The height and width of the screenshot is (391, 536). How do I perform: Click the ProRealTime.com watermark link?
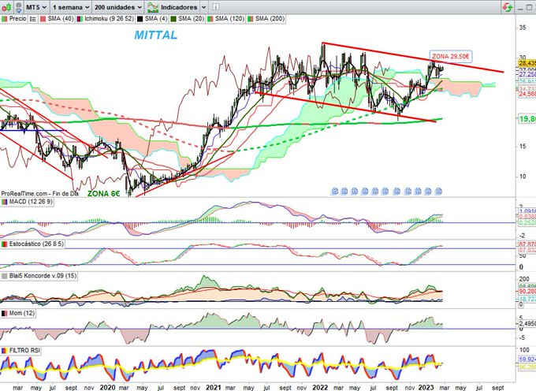(39, 193)
